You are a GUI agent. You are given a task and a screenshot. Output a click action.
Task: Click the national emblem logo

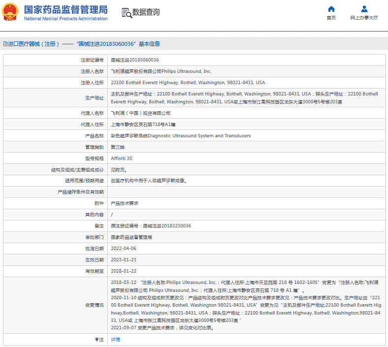coord(10,12)
